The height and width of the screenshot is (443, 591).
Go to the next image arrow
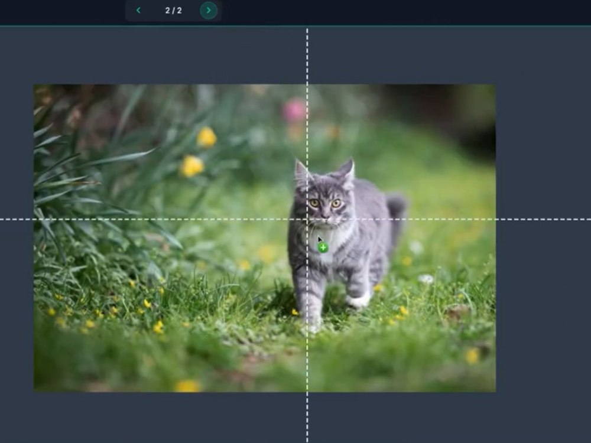209,10
